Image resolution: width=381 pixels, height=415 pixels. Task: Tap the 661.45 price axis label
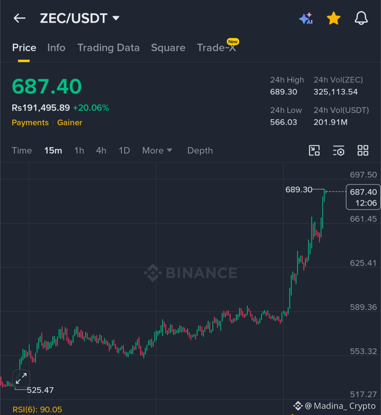363,219
